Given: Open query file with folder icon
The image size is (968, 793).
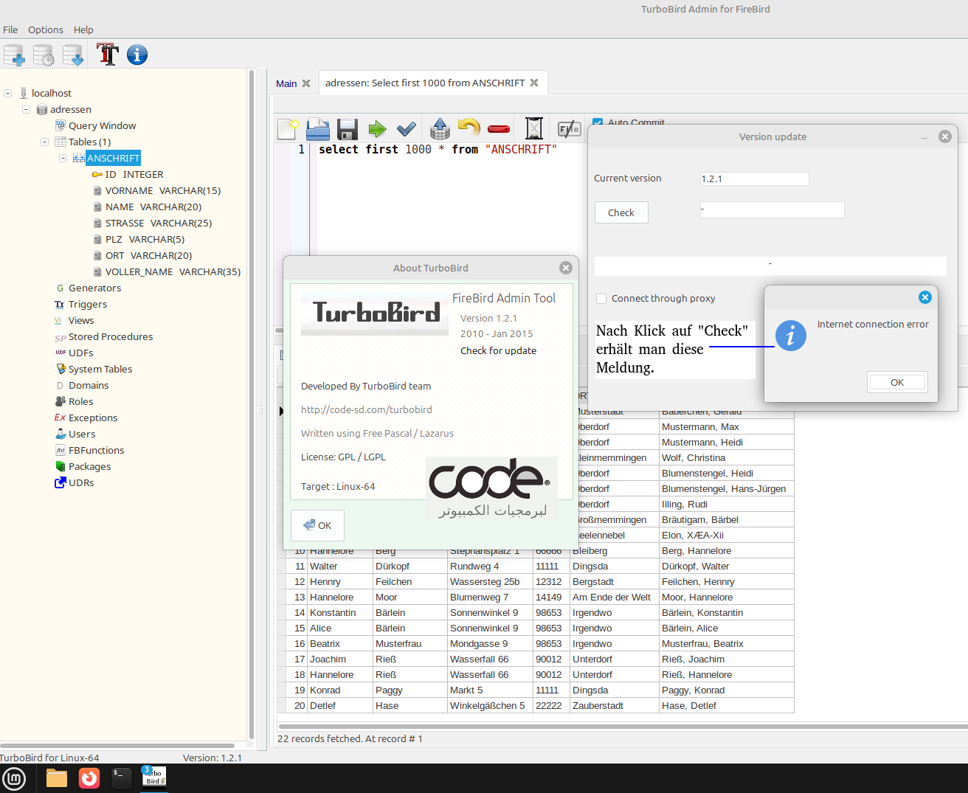Looking at the screenshot, I should [318, 129].
